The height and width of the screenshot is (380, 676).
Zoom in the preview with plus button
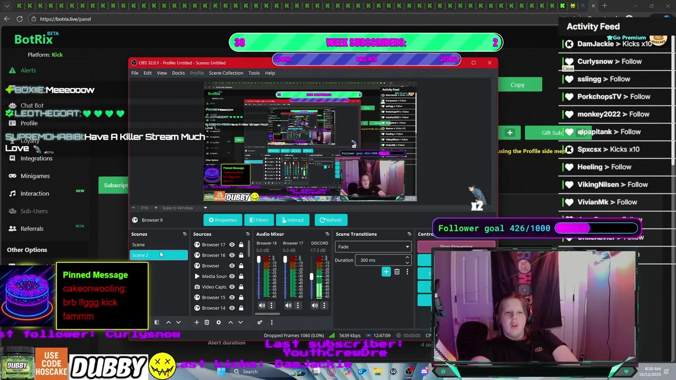[x=157, y=208]
